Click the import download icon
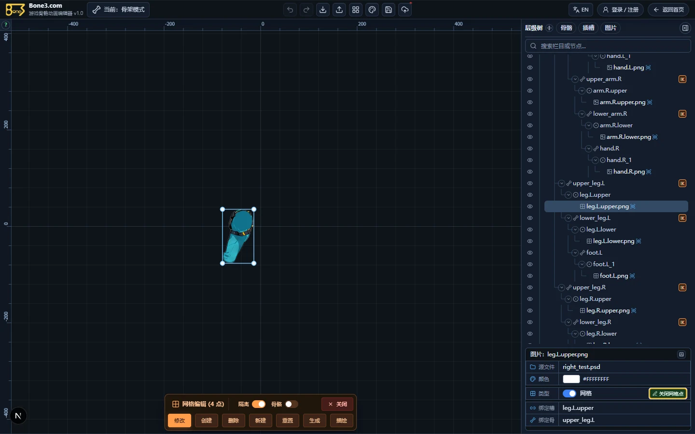Image resolution: width=695 pixels, height=434 pixels. click(323, 10)
